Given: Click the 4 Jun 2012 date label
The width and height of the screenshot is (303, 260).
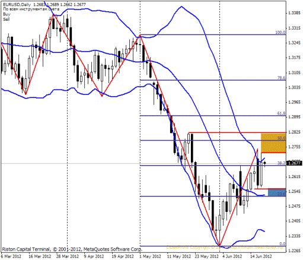Looking at the screenshot, I should [x=232, y=256].
